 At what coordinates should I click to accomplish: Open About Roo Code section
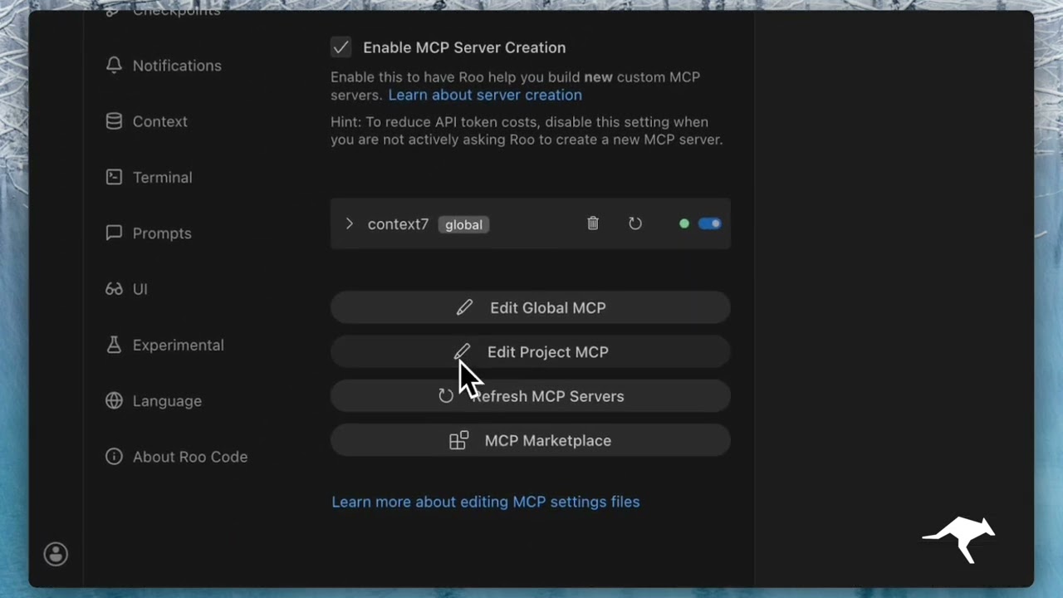coord(176,457)
